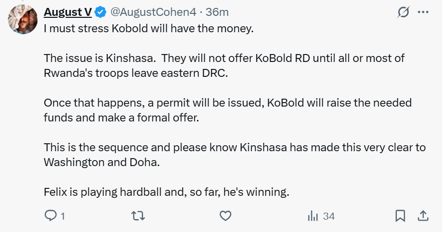
Task: Open the view analytics bar chart icon
Action: tap(313, 216)
